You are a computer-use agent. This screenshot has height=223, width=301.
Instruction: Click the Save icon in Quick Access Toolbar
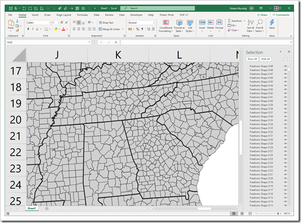point(11,8)
